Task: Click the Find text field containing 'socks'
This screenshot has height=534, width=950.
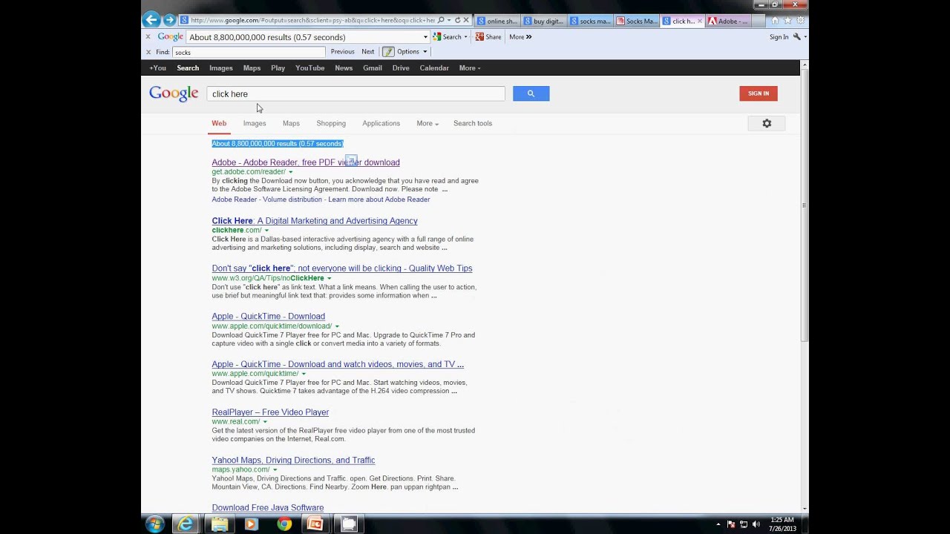Action: pyautogui.click(x=249, y=52)
